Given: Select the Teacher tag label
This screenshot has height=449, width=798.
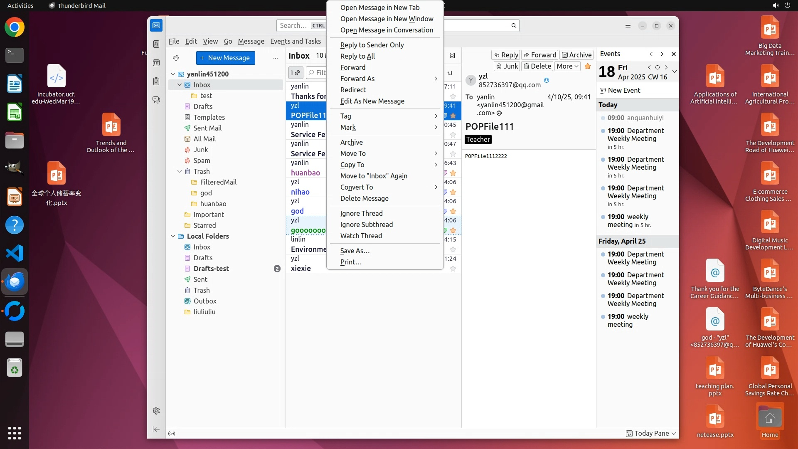Looking at the screenshot, I should tap(478, 140).
